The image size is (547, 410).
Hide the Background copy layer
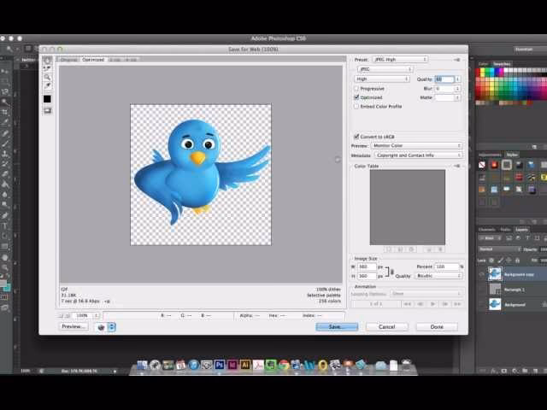coord(482,274)
